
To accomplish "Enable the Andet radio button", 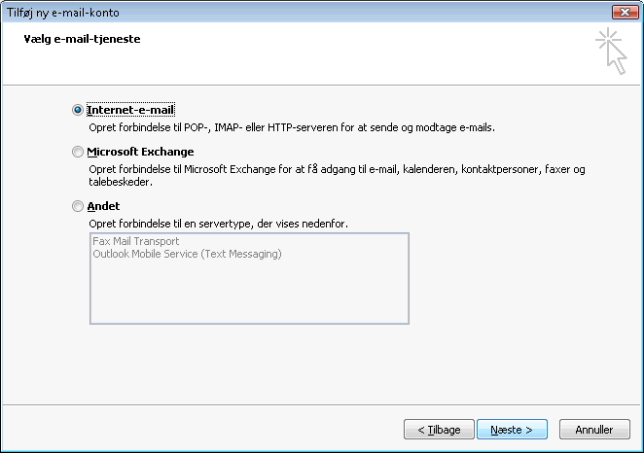I will point(78,206).
